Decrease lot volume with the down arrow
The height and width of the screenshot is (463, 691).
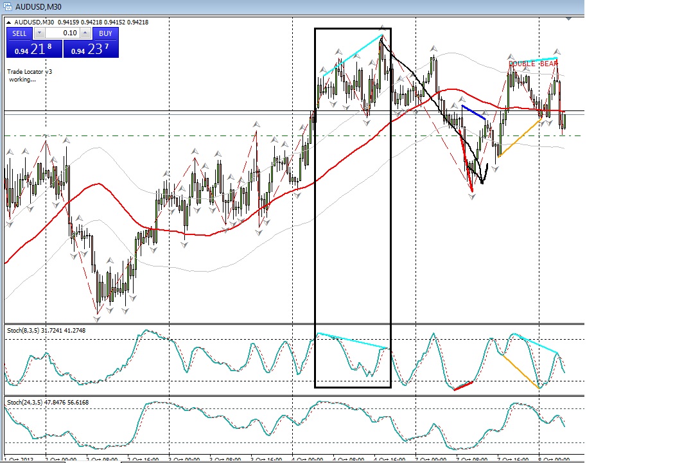coord(39,33)
